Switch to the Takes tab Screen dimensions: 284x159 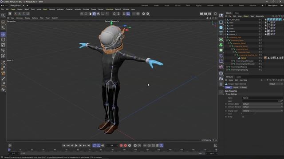237,13
